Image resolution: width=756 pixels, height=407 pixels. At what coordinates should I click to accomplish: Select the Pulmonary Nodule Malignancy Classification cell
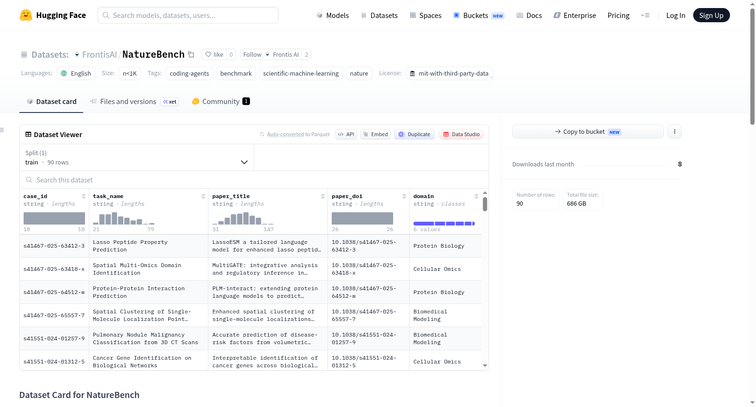tap(148, 338)
